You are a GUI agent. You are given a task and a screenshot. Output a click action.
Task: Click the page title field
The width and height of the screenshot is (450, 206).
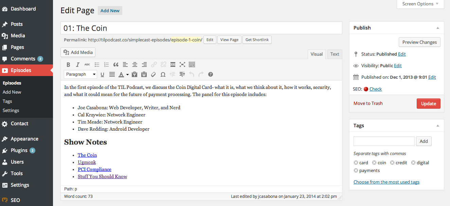point(201,28)
